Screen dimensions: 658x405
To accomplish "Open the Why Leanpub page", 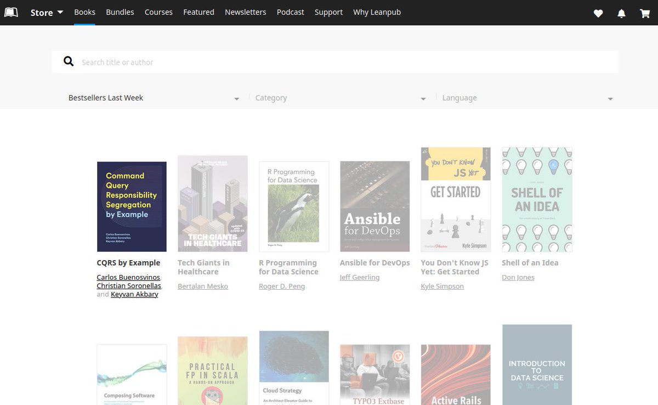I will [x=377, y=12].
